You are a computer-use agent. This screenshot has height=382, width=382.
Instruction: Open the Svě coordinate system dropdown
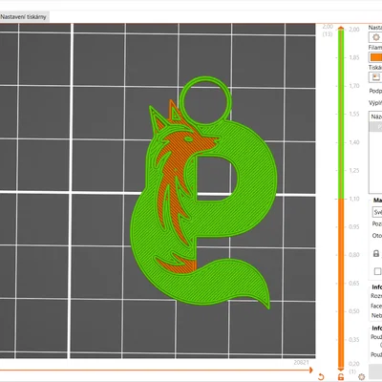pyautogui.click(x=377, y=212)
